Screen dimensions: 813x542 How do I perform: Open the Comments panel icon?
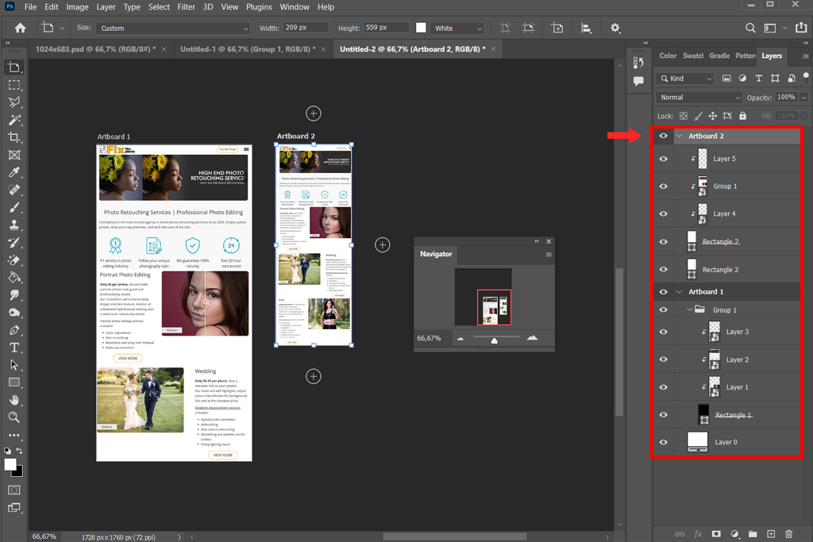[x=638, y=82]
